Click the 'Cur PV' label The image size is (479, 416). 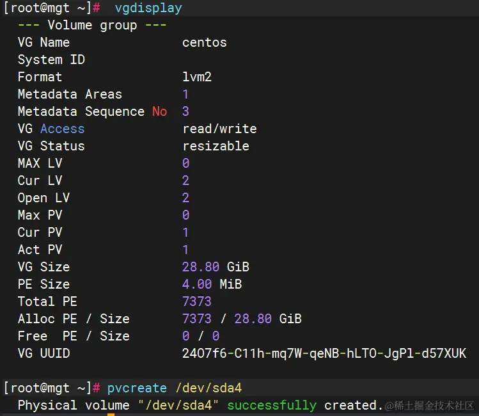click(40, 232)
